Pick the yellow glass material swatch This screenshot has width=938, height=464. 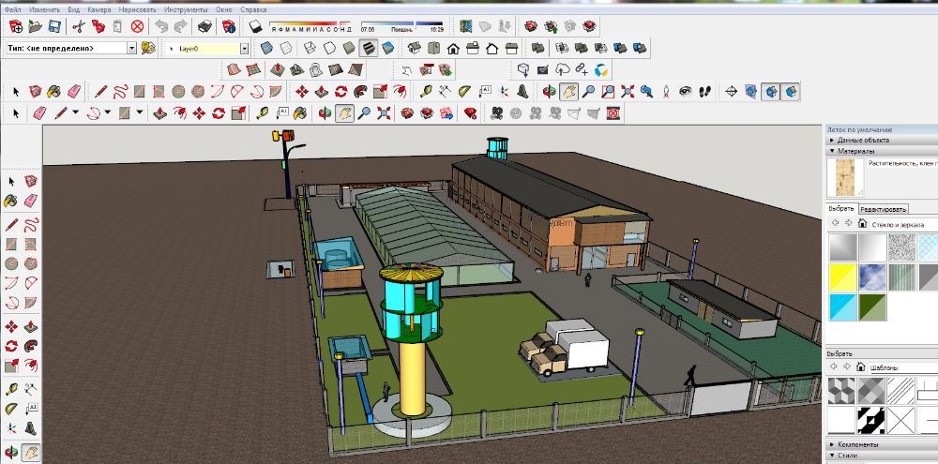[x=843, y=277]
